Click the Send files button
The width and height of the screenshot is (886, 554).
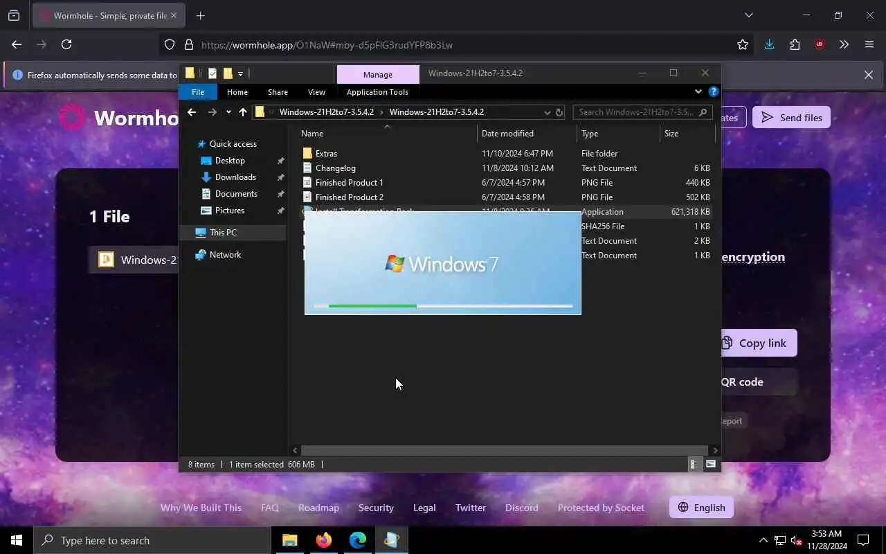(x=791, y=118)
